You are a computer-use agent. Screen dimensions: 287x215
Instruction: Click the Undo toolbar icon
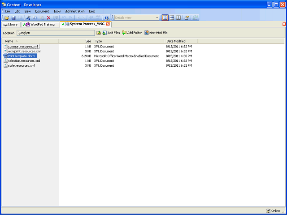(x=64, y=18)
